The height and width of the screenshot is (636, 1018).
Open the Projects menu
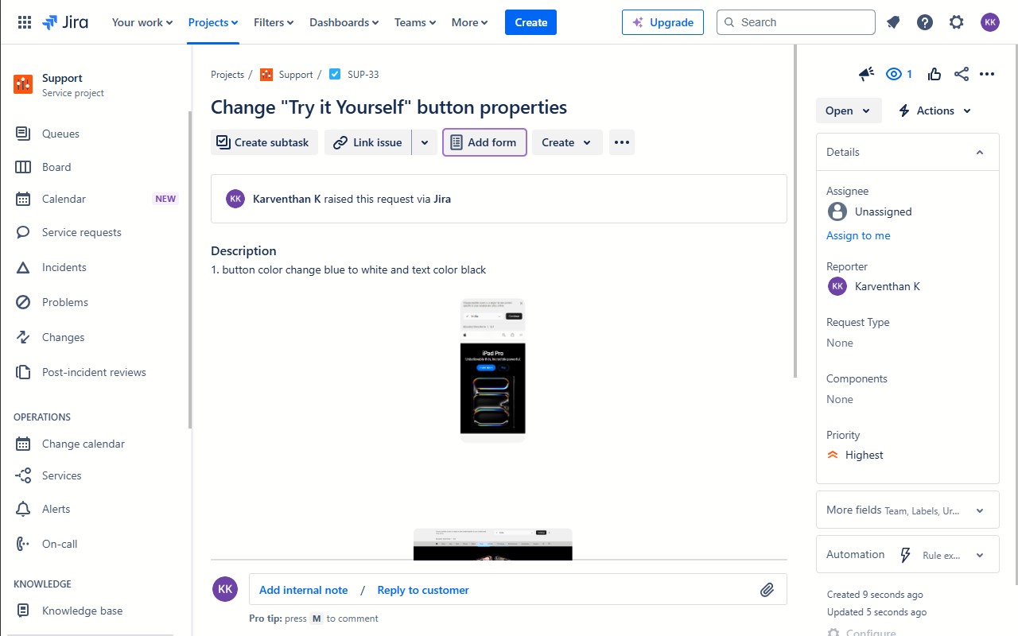pos(212,22)
